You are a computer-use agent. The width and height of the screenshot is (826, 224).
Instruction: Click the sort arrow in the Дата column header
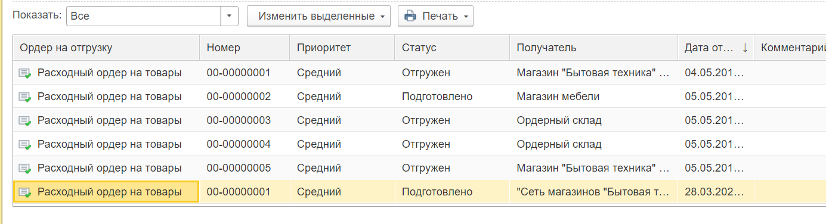coord(745,48)
